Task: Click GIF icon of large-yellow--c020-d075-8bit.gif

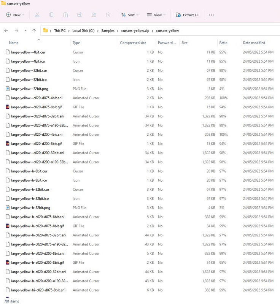Action: 8,107
